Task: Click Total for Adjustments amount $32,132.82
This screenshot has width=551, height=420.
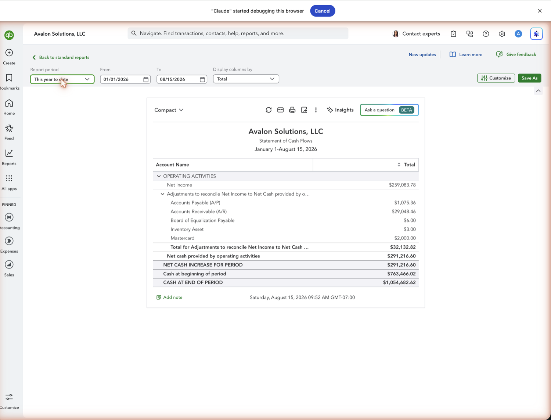Action: click(403, 247)
